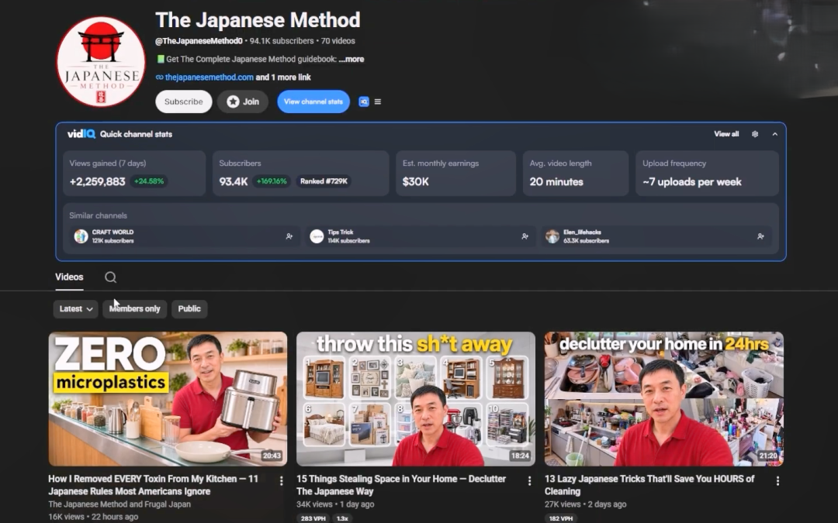Click the CRAFT WORLD channel name

pos(113,232)
